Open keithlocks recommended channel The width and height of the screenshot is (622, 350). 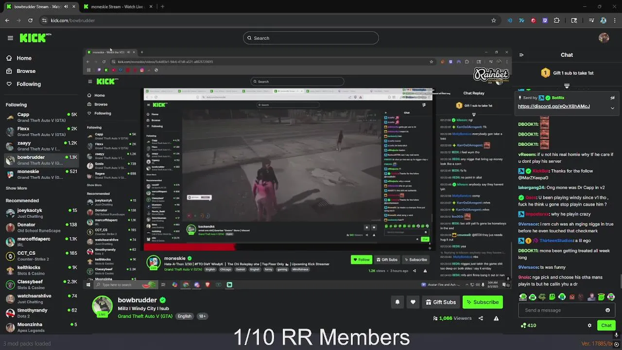coord(41,270)
